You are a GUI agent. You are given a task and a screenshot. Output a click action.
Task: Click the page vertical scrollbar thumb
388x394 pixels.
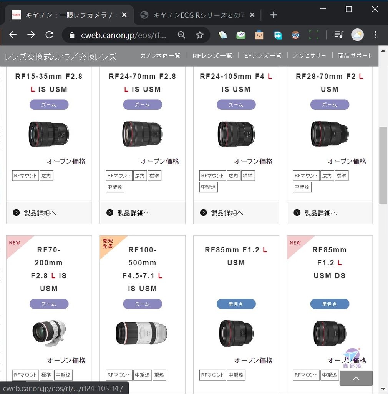383,165
